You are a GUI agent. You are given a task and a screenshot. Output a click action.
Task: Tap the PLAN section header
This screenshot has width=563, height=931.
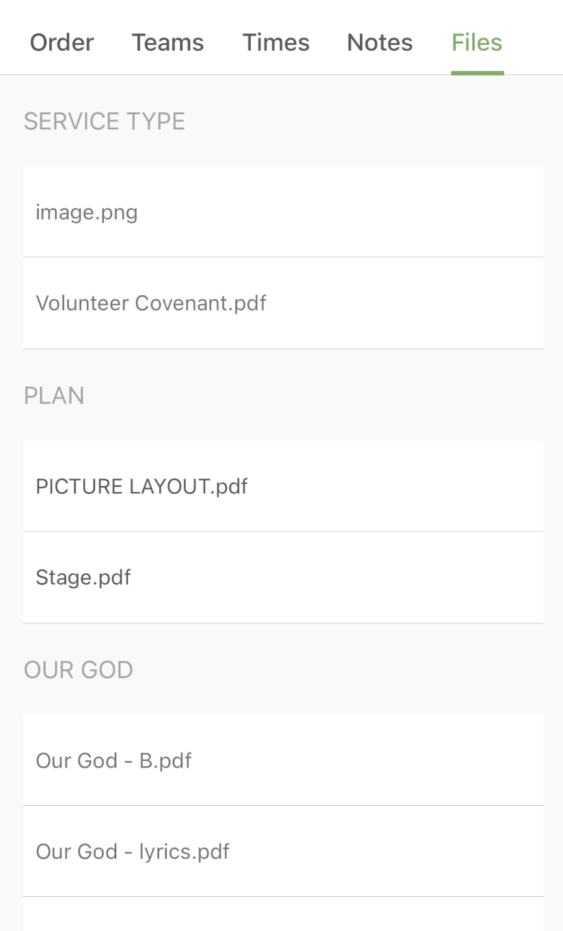[x=54, y=396]
